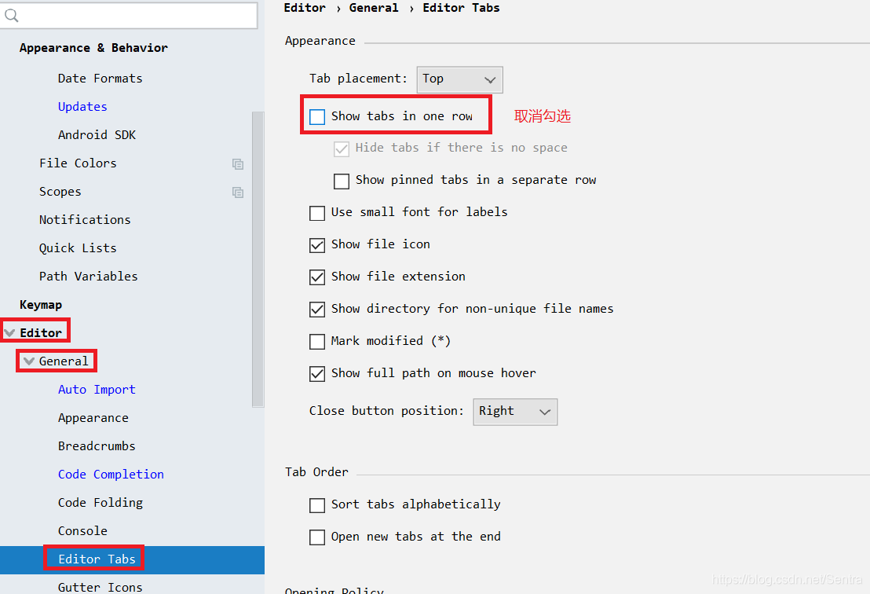Open Appearance under General

93,418
